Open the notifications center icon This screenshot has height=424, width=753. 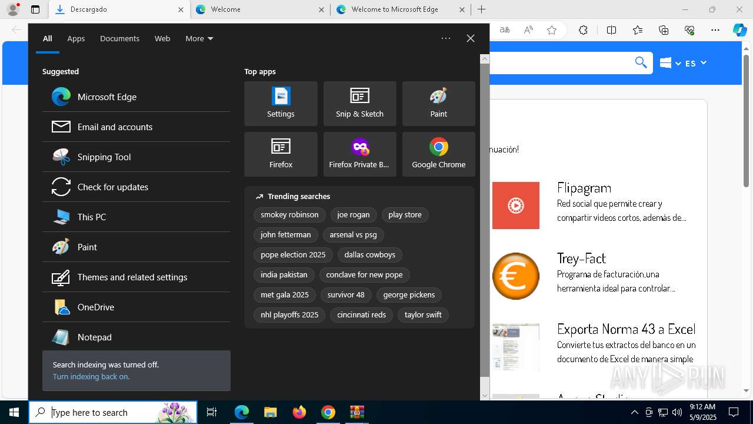734,412
